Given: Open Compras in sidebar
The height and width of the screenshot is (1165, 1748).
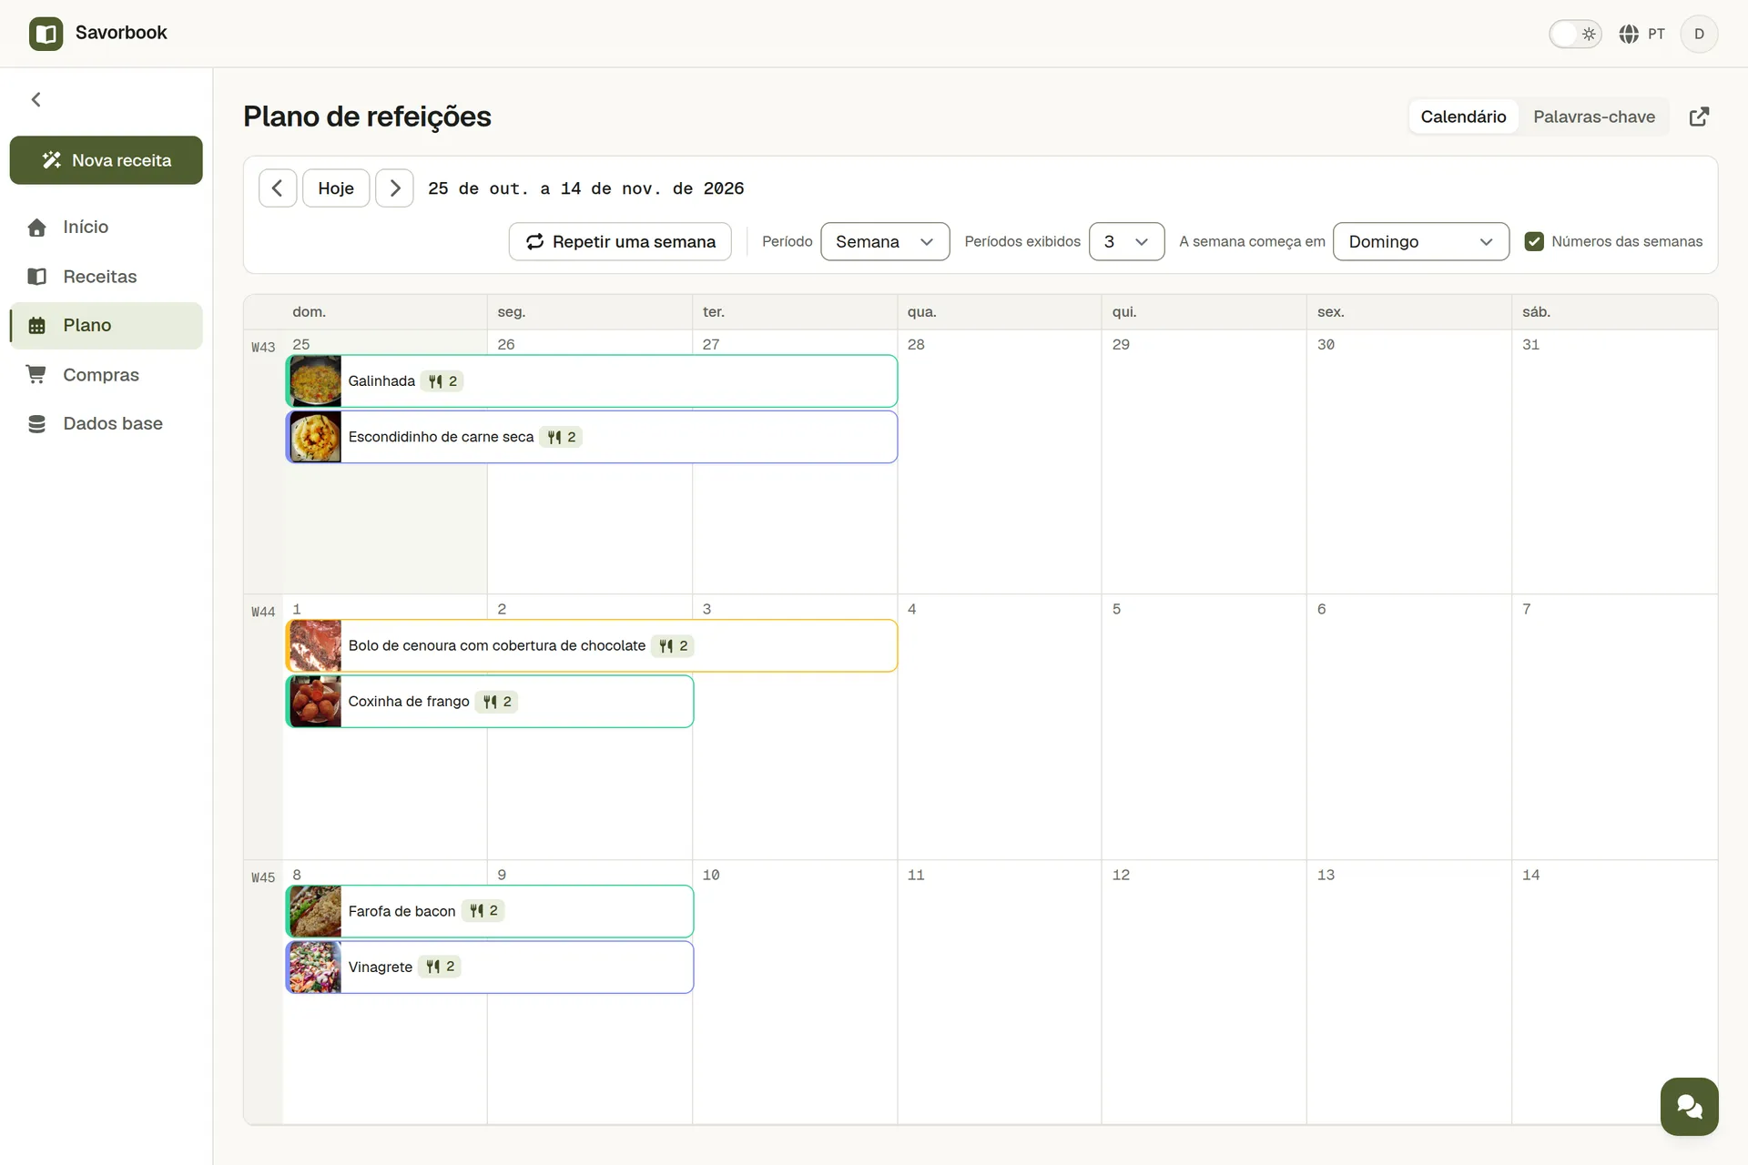Looking at the screenshot, I should point(107,375).
